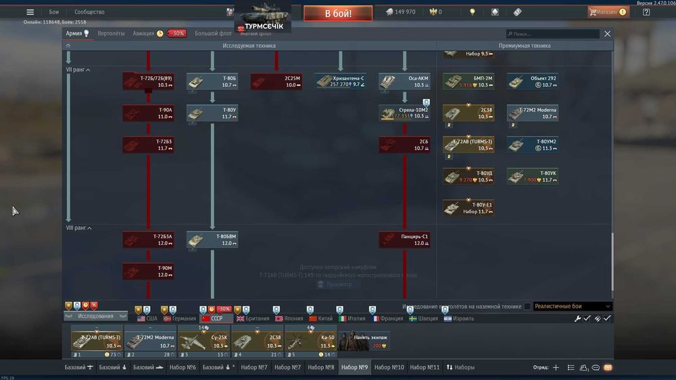Viewport: 676px width, 380px height.
Task: Switch to preset Набор №10
Action: 389,368
